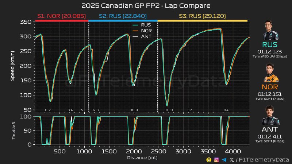Click corner number 6 marker
Viewport: 292px width, 164px height.
tap(94, 110)
